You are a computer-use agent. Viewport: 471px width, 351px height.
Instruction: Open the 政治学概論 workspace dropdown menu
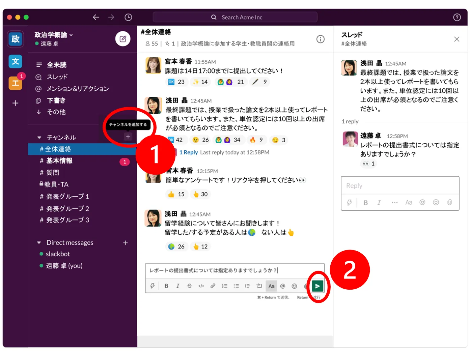point(54,35)
